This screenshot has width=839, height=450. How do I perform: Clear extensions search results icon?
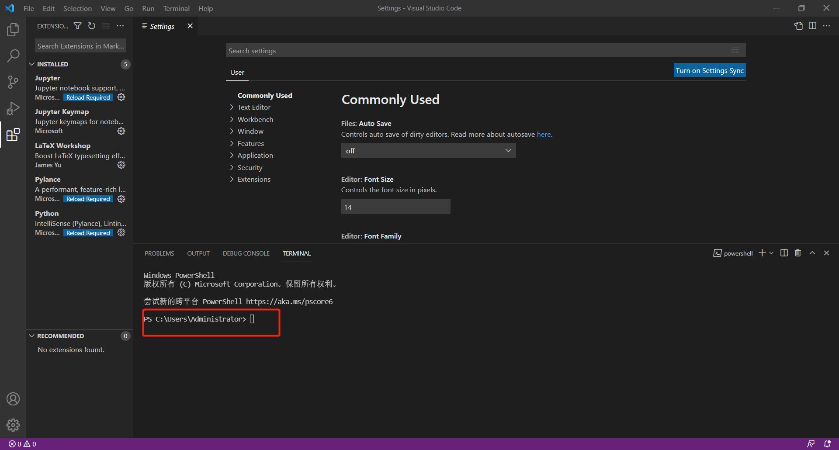point(106,26)
